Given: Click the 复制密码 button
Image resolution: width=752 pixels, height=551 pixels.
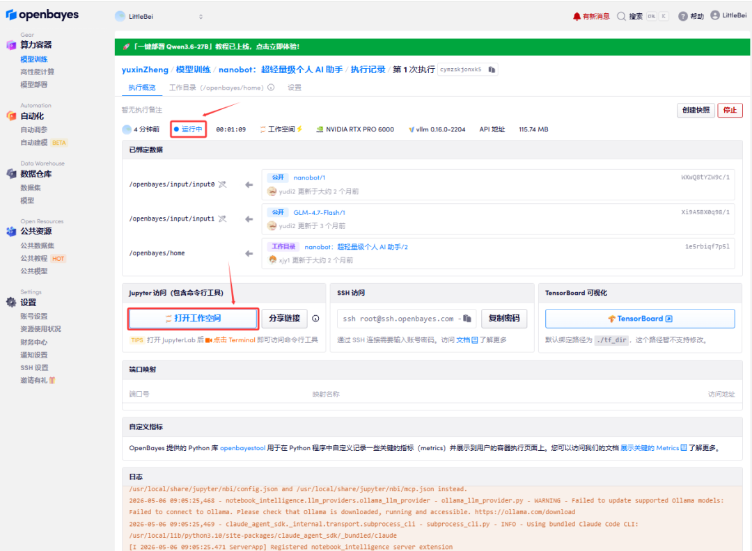Looking at the screenshot, I should coord(504,319).
